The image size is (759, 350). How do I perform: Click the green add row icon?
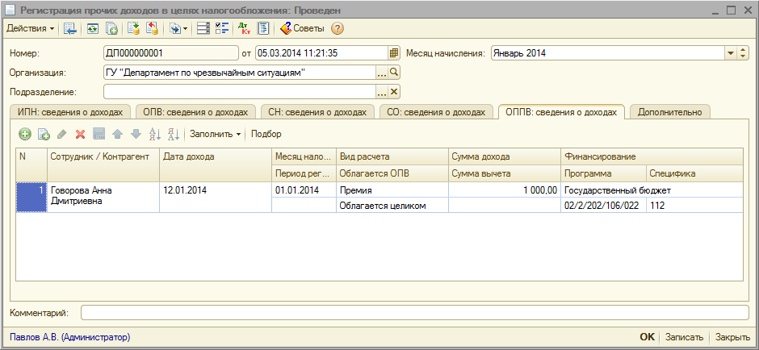click(25, 134)
